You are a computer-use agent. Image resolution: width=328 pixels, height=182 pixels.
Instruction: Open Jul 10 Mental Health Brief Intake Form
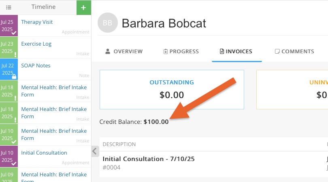pyautogui.click(x=54, y=135)
